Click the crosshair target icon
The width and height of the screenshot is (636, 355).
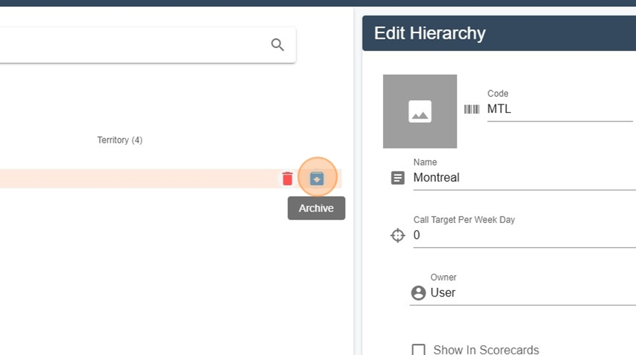point(397,235)
